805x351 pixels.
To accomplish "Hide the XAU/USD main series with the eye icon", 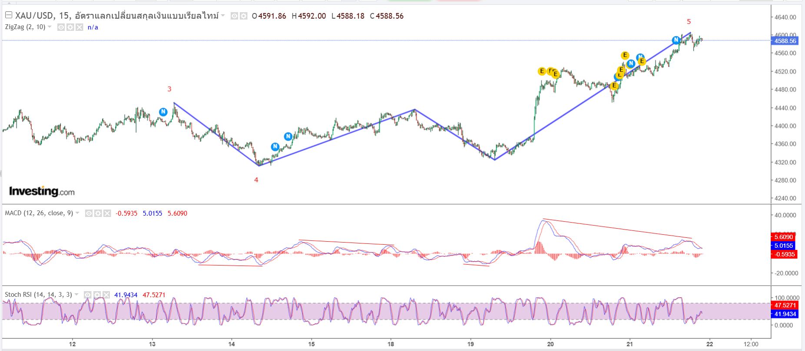I will click(234, 16).
